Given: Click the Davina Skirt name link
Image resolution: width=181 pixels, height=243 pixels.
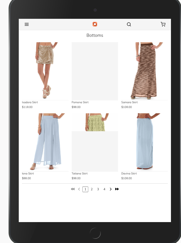Looking at the screenshot, I should (129, 173).
